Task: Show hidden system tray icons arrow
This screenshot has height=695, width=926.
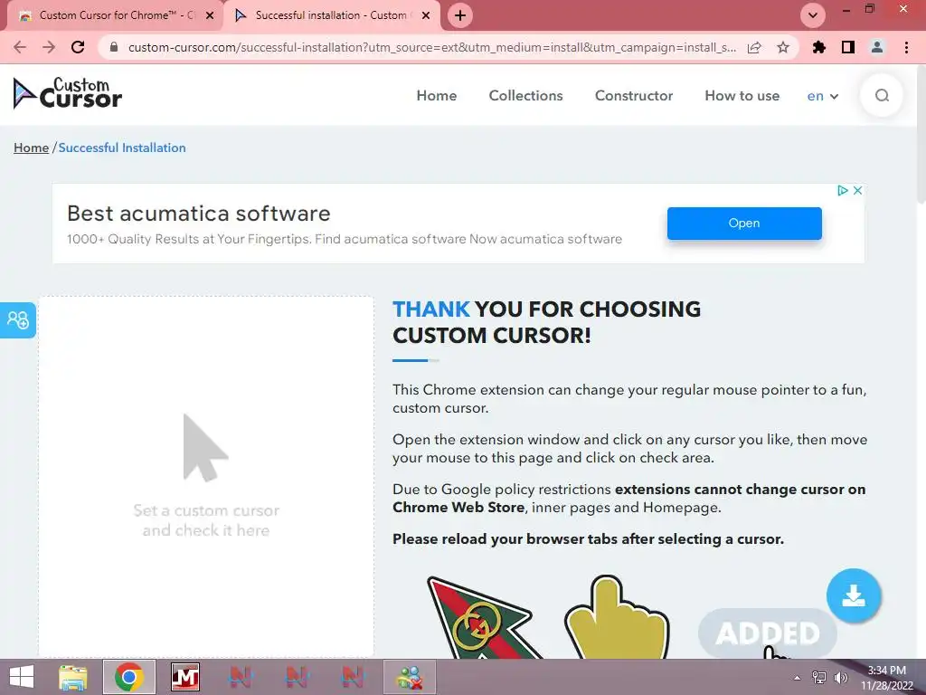Action: pyautogui.click(x=798, y=678)
